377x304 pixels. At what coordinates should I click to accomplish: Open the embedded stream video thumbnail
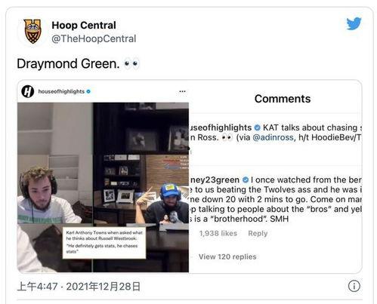coord(103,187)
